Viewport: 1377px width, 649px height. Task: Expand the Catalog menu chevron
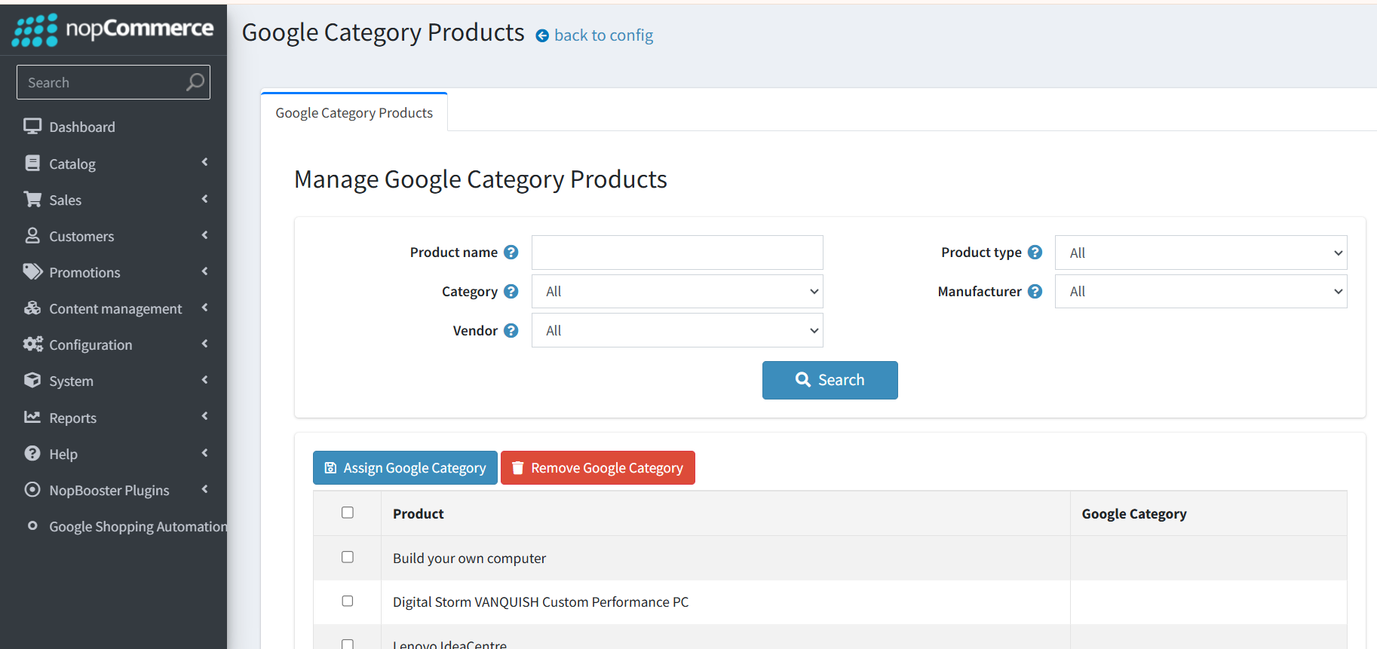pos(204,162)
